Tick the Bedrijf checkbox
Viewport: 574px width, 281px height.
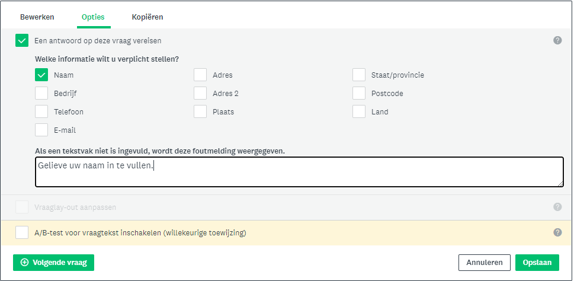[41, 93]
